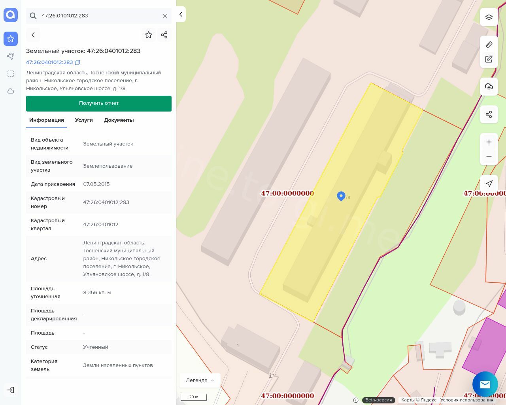
Task: Clear the search field with X
Action: coord(165,16)
